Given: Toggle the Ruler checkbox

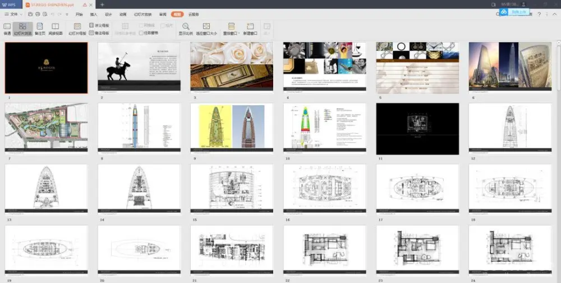Looking at the screenshot, I should (x=163, y=26).
